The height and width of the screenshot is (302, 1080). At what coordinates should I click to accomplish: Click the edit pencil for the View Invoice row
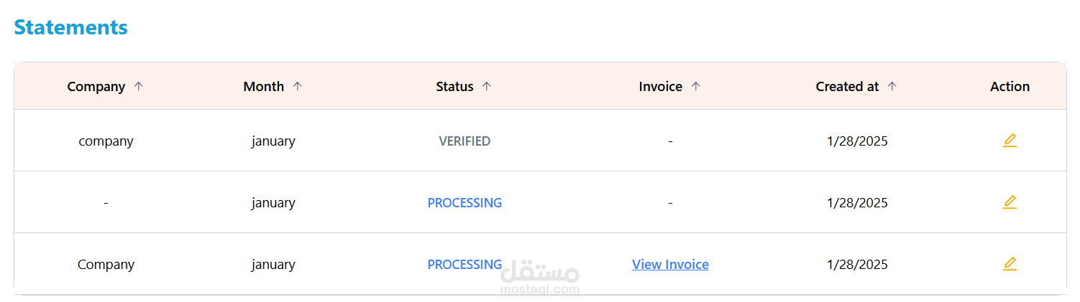1010,264
